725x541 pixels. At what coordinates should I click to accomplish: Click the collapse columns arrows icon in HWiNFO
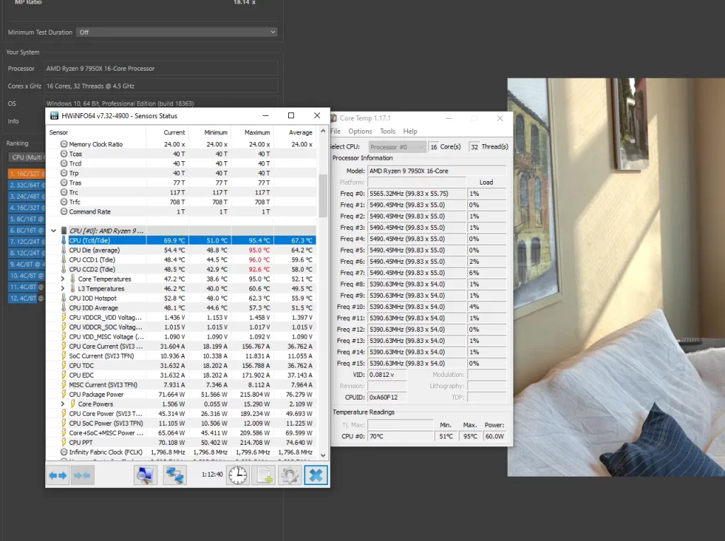pos(81,475)
